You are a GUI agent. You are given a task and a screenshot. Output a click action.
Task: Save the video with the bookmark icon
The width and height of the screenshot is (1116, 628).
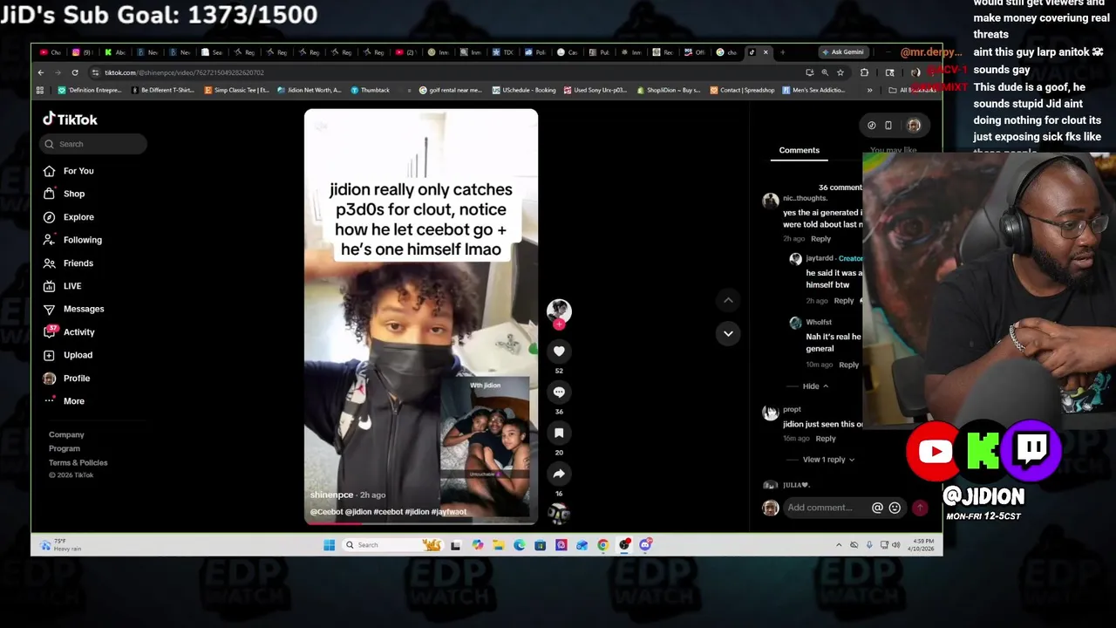point(559,433)
